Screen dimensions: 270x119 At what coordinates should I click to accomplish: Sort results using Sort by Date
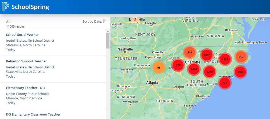click(x=92, y=21)
